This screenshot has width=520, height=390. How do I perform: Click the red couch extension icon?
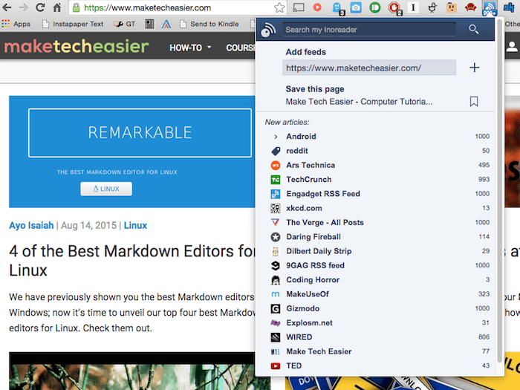(470, 7)
